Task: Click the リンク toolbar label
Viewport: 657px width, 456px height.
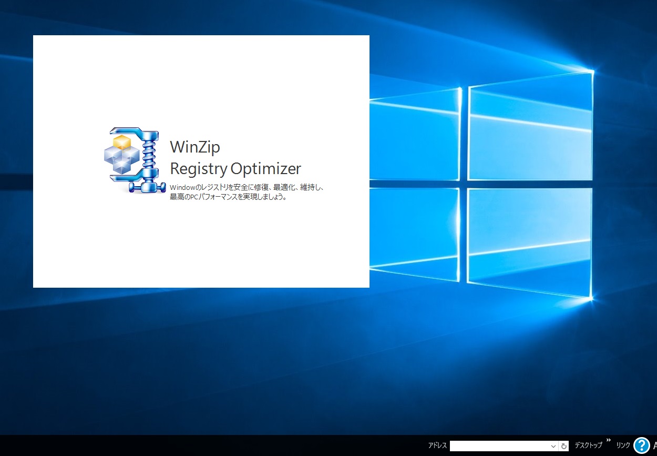Action: (x=623, y=445)
